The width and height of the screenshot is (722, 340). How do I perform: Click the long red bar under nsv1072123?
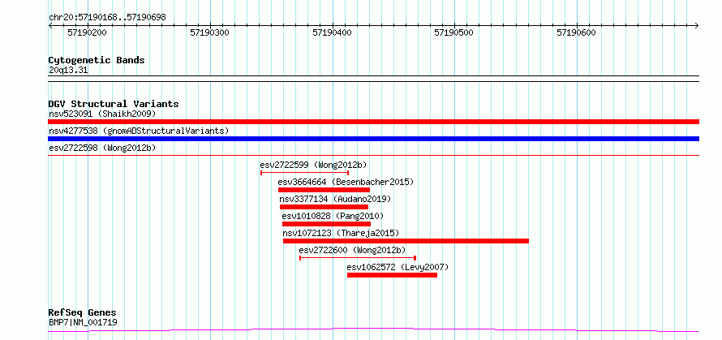click(x=406, y=241)
